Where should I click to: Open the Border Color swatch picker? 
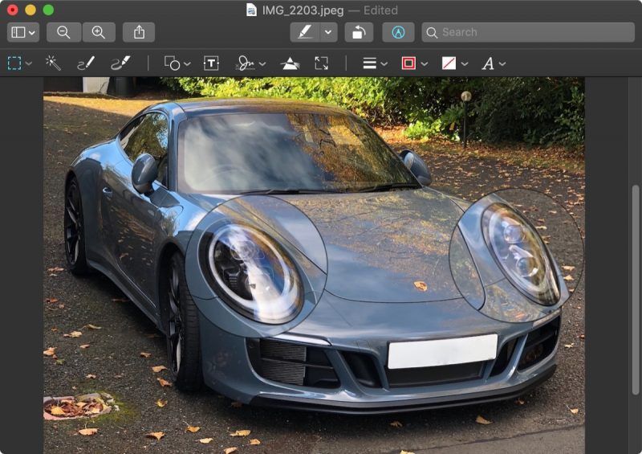coord(413,63)
